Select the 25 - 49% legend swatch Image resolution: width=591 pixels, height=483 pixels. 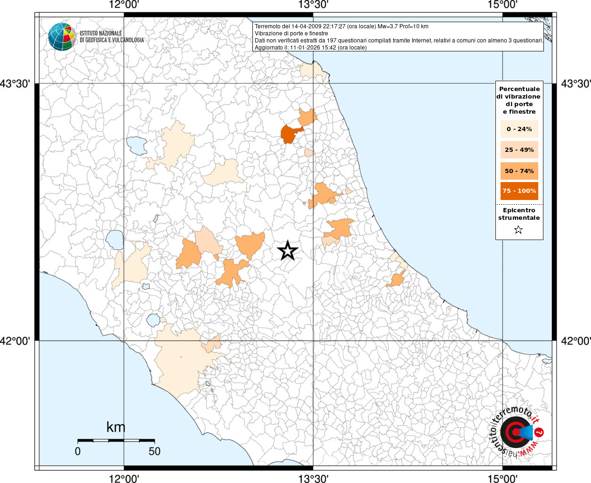tap(519, 150)
